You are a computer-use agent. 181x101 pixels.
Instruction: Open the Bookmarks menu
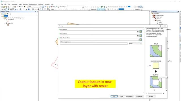pos(14,4)
